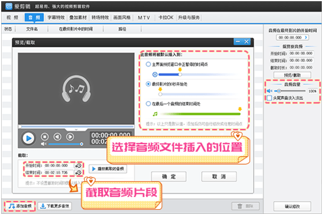Play the audio in preview dialog
323x215 pixels.
point(28,139)
